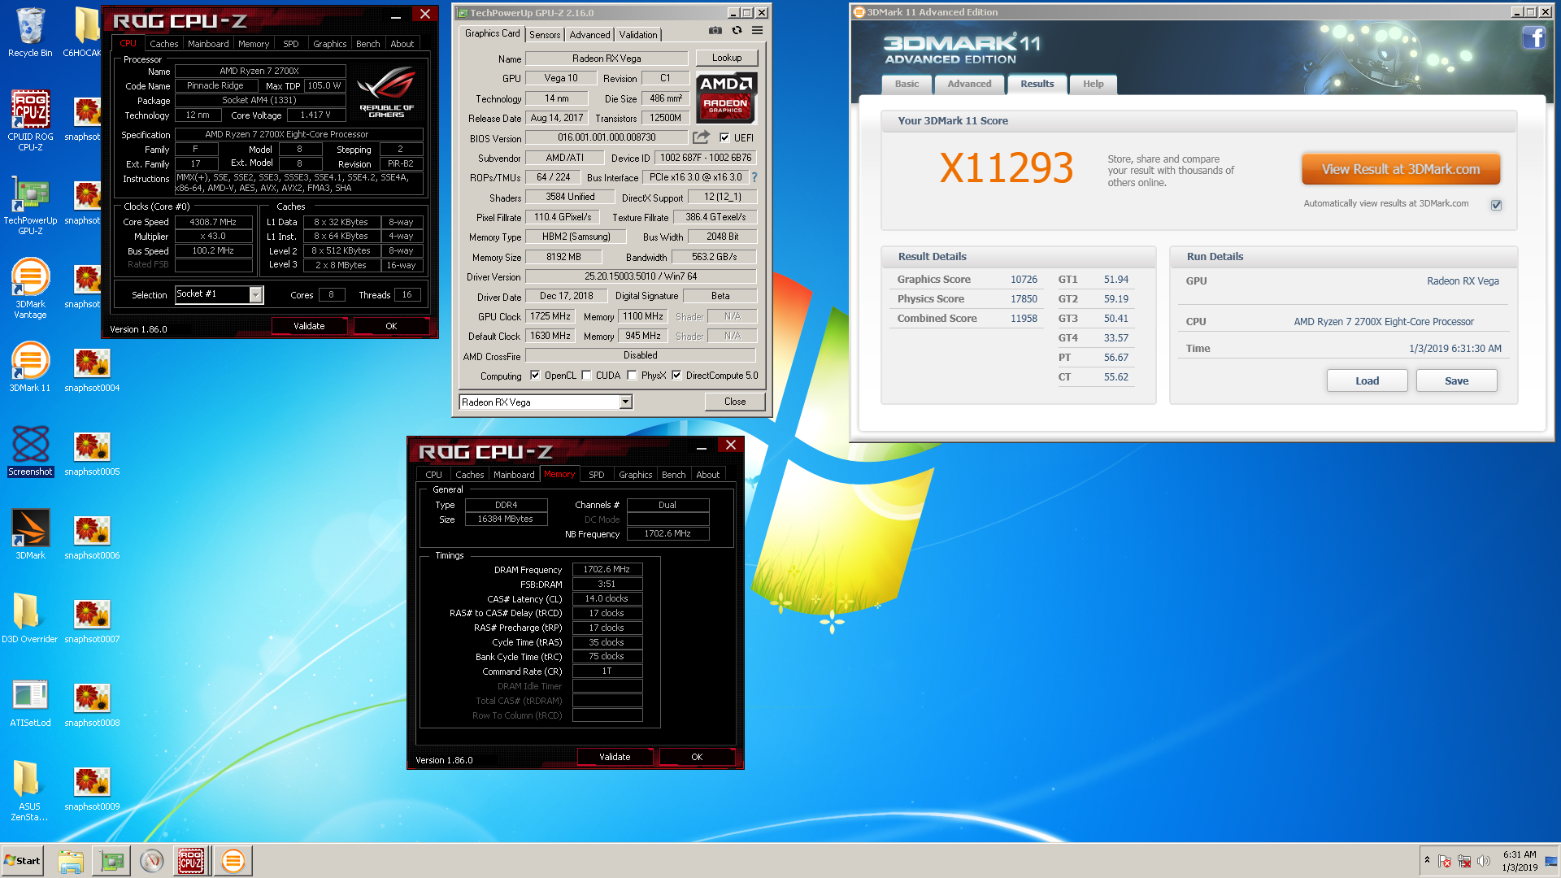Toggle the OpenCL checkbox

coord(535,376)
